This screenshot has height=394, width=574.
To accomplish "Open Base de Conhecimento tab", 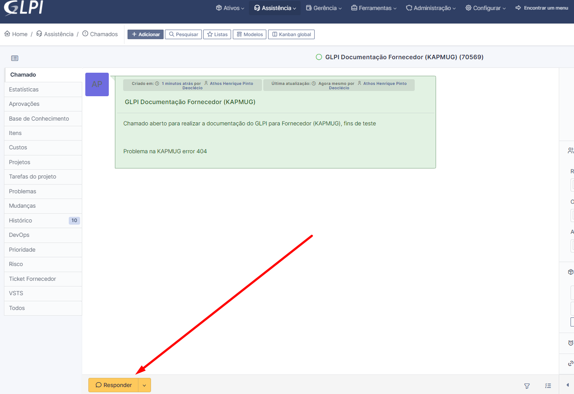I will pyautogui.click(x=43, y=118).
